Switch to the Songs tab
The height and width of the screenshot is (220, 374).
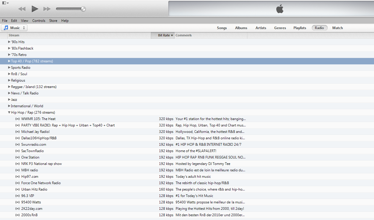222,28
